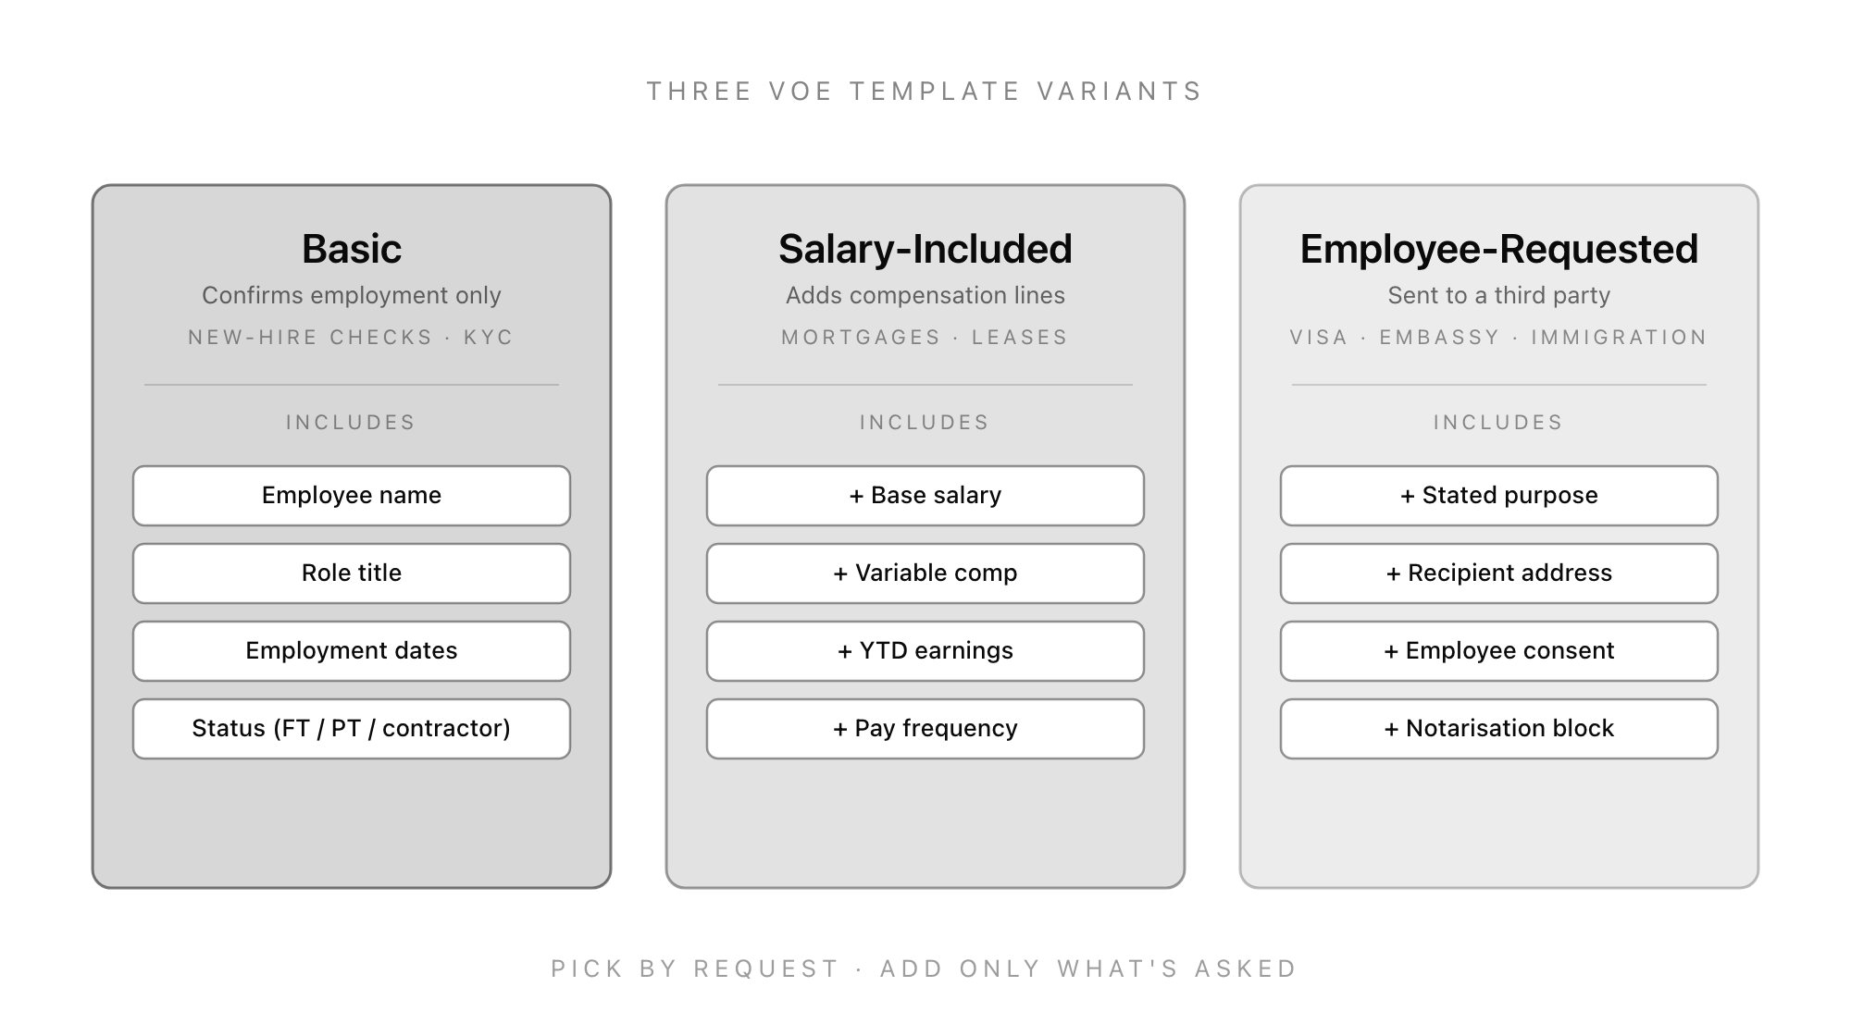Screen dimensions: 1851x1036
Task: Select the 'Mortgages · Leases' tag line
Action: coord(925,338)
